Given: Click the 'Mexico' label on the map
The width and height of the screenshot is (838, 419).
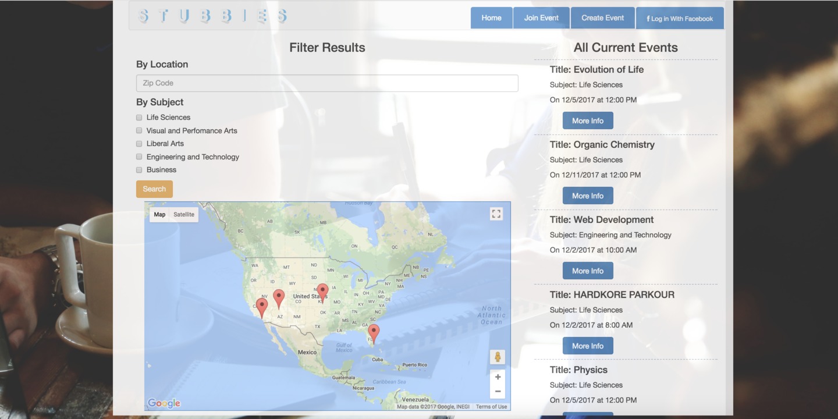Looking at the screenshot, I should coord(307,352).
